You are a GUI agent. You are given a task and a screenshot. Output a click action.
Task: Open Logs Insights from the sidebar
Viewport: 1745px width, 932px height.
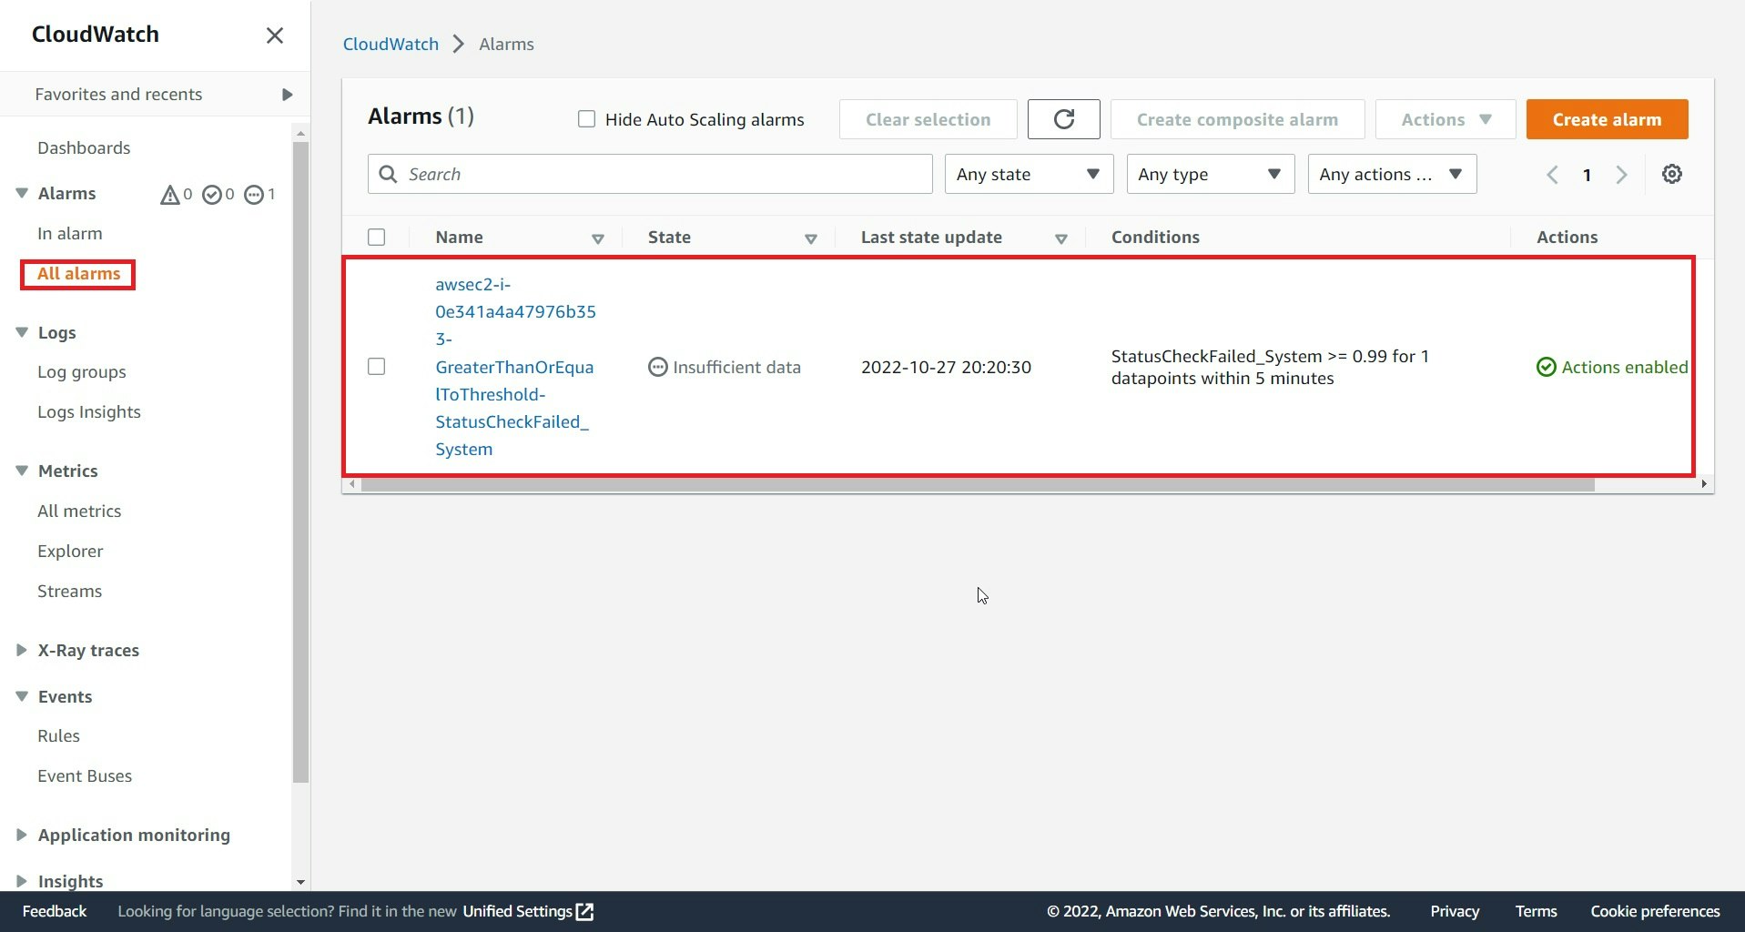[88, 411]
